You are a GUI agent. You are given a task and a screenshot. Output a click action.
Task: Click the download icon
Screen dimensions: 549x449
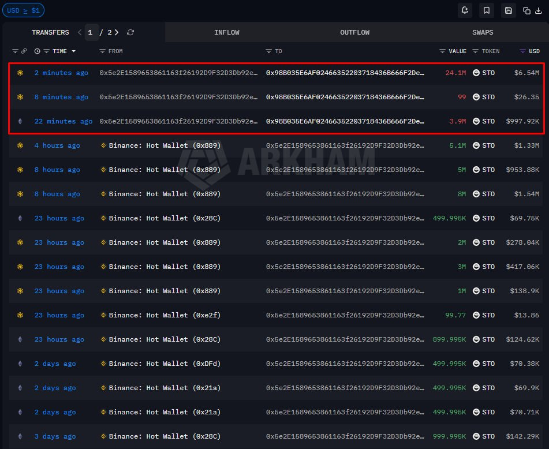click(539, 10)
